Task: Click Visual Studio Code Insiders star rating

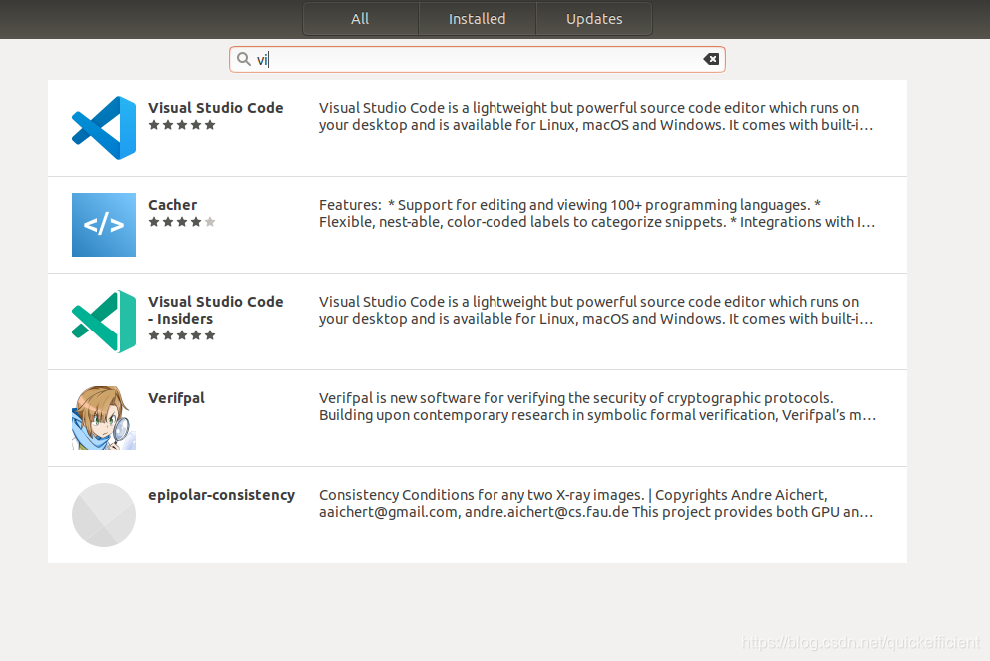Action: coord(182,335)
